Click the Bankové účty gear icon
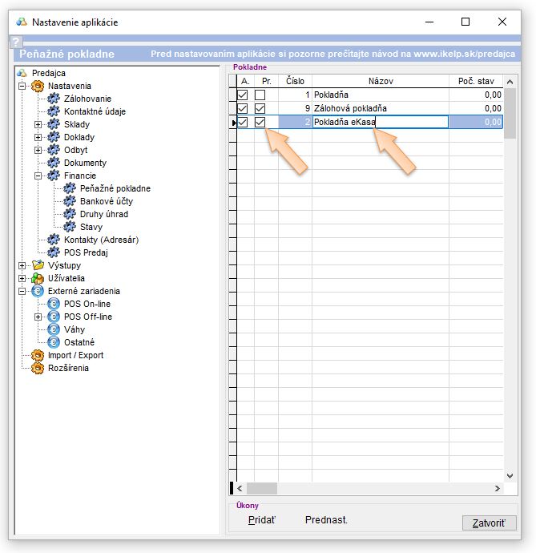The height and width of the screenshot is (553, 536). 70,201
